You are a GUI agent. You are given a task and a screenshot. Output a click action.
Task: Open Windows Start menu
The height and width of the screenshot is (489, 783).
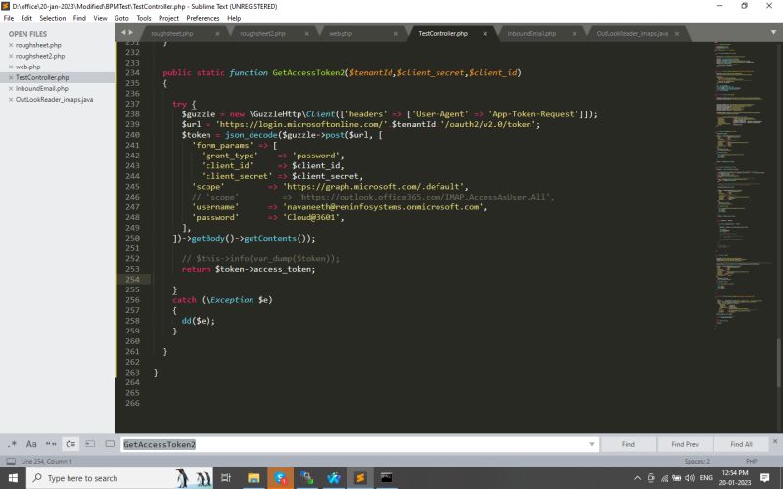13,478
